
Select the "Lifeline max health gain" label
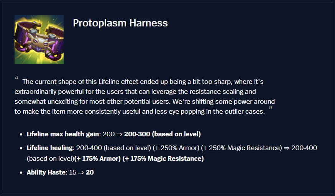(x=62, y=134)
